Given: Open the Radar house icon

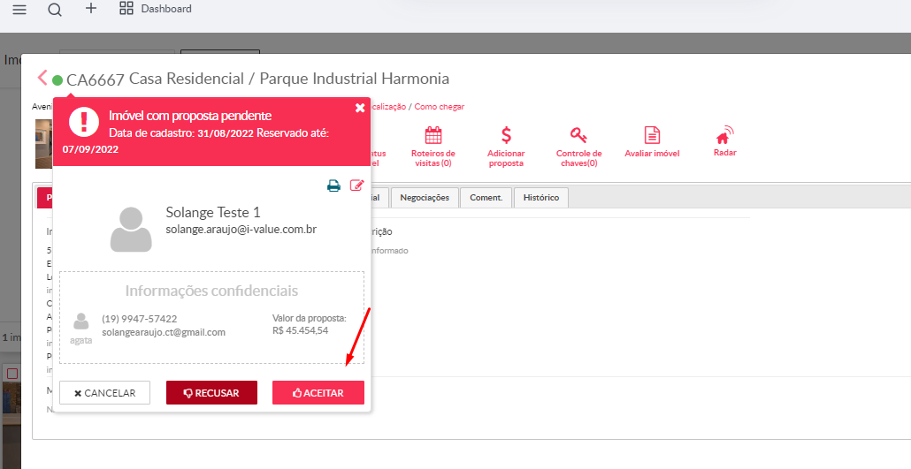Looking at the screenshot, I should click(x=724, y=135).
